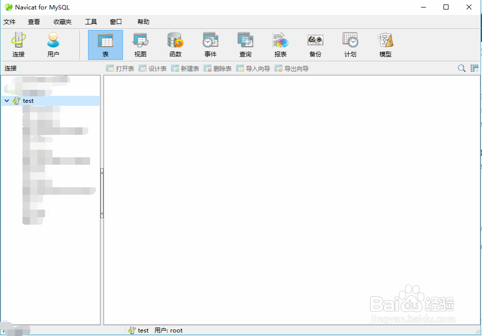Click the test connection icon in tree

tap(16, 101)
